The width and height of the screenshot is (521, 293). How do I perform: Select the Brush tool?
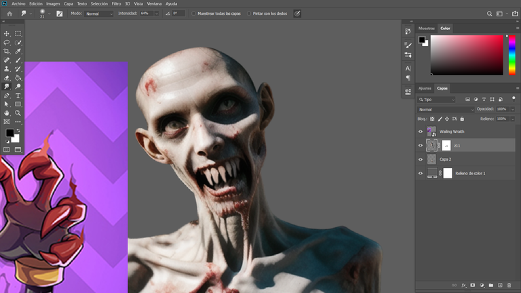point(18,60)
